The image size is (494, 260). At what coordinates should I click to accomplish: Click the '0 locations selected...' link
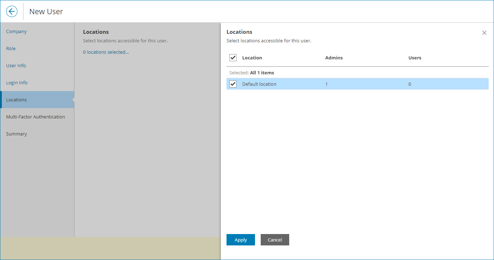point(106,52)
